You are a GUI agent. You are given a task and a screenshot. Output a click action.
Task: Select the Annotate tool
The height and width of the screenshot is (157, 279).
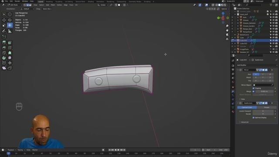click(x=4, y=31)
